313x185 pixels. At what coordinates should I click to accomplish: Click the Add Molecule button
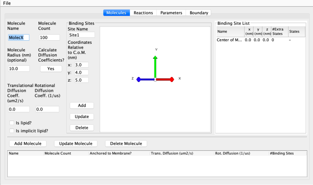pyautogui.click(x=28, y=144)
